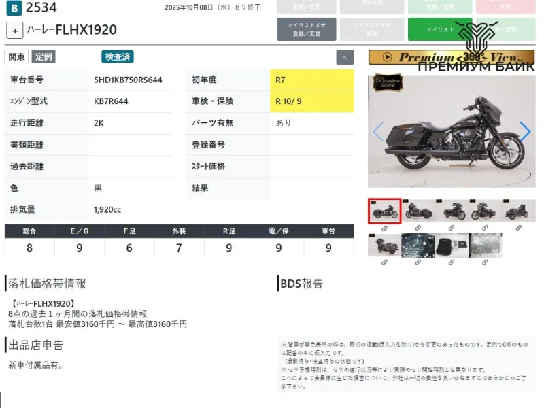Show next motorcycle photo with right arrow
The width and height of the screenshot is (544, 408).
[524, 131]
